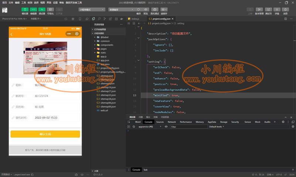
Task: Open the 工具 menu
Action: click(x=23, y=3)
